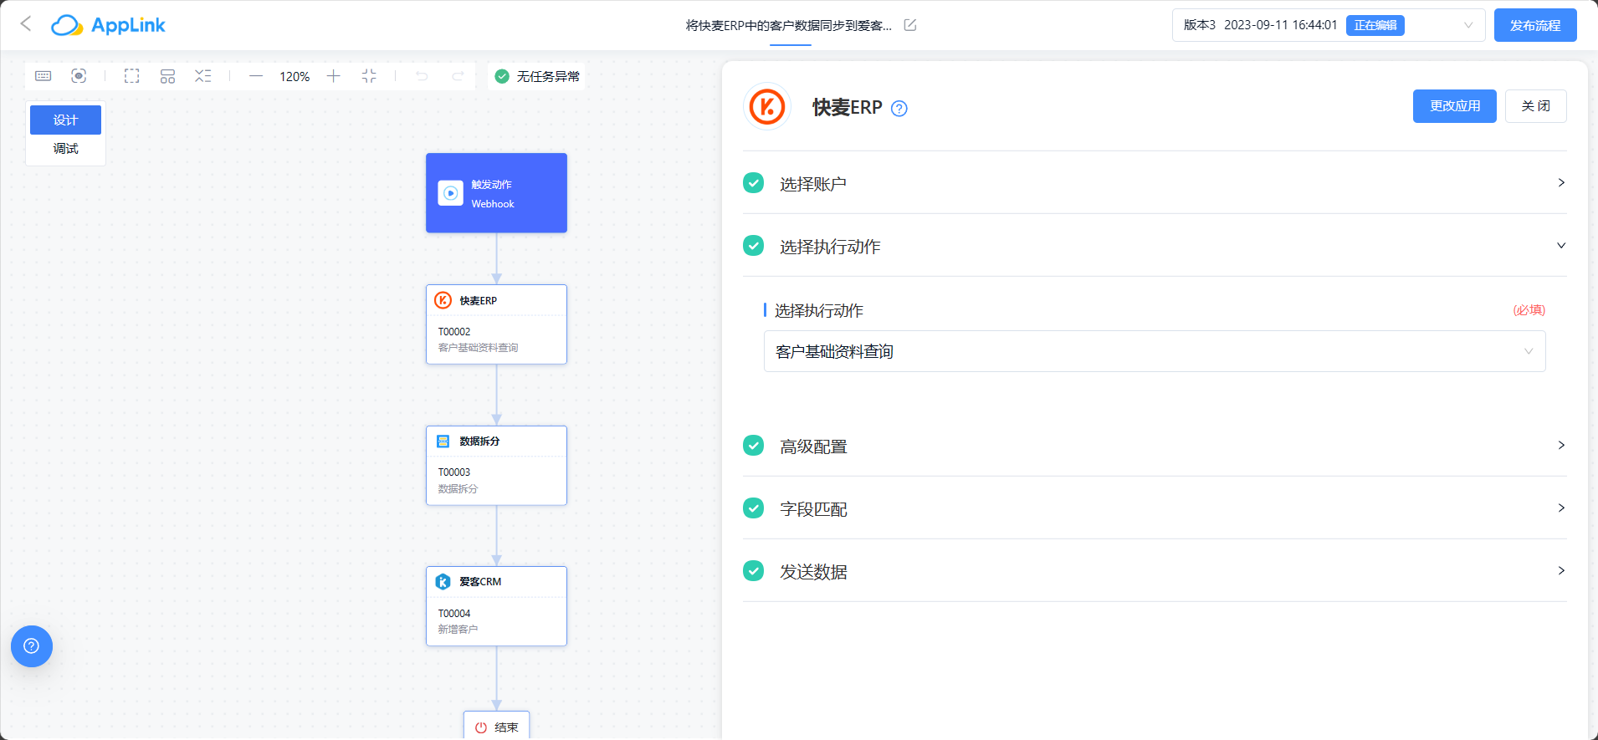1598x740 pixels.
Task: Select the T00002 客户基础资料查询 node
Action: (496, 324)
